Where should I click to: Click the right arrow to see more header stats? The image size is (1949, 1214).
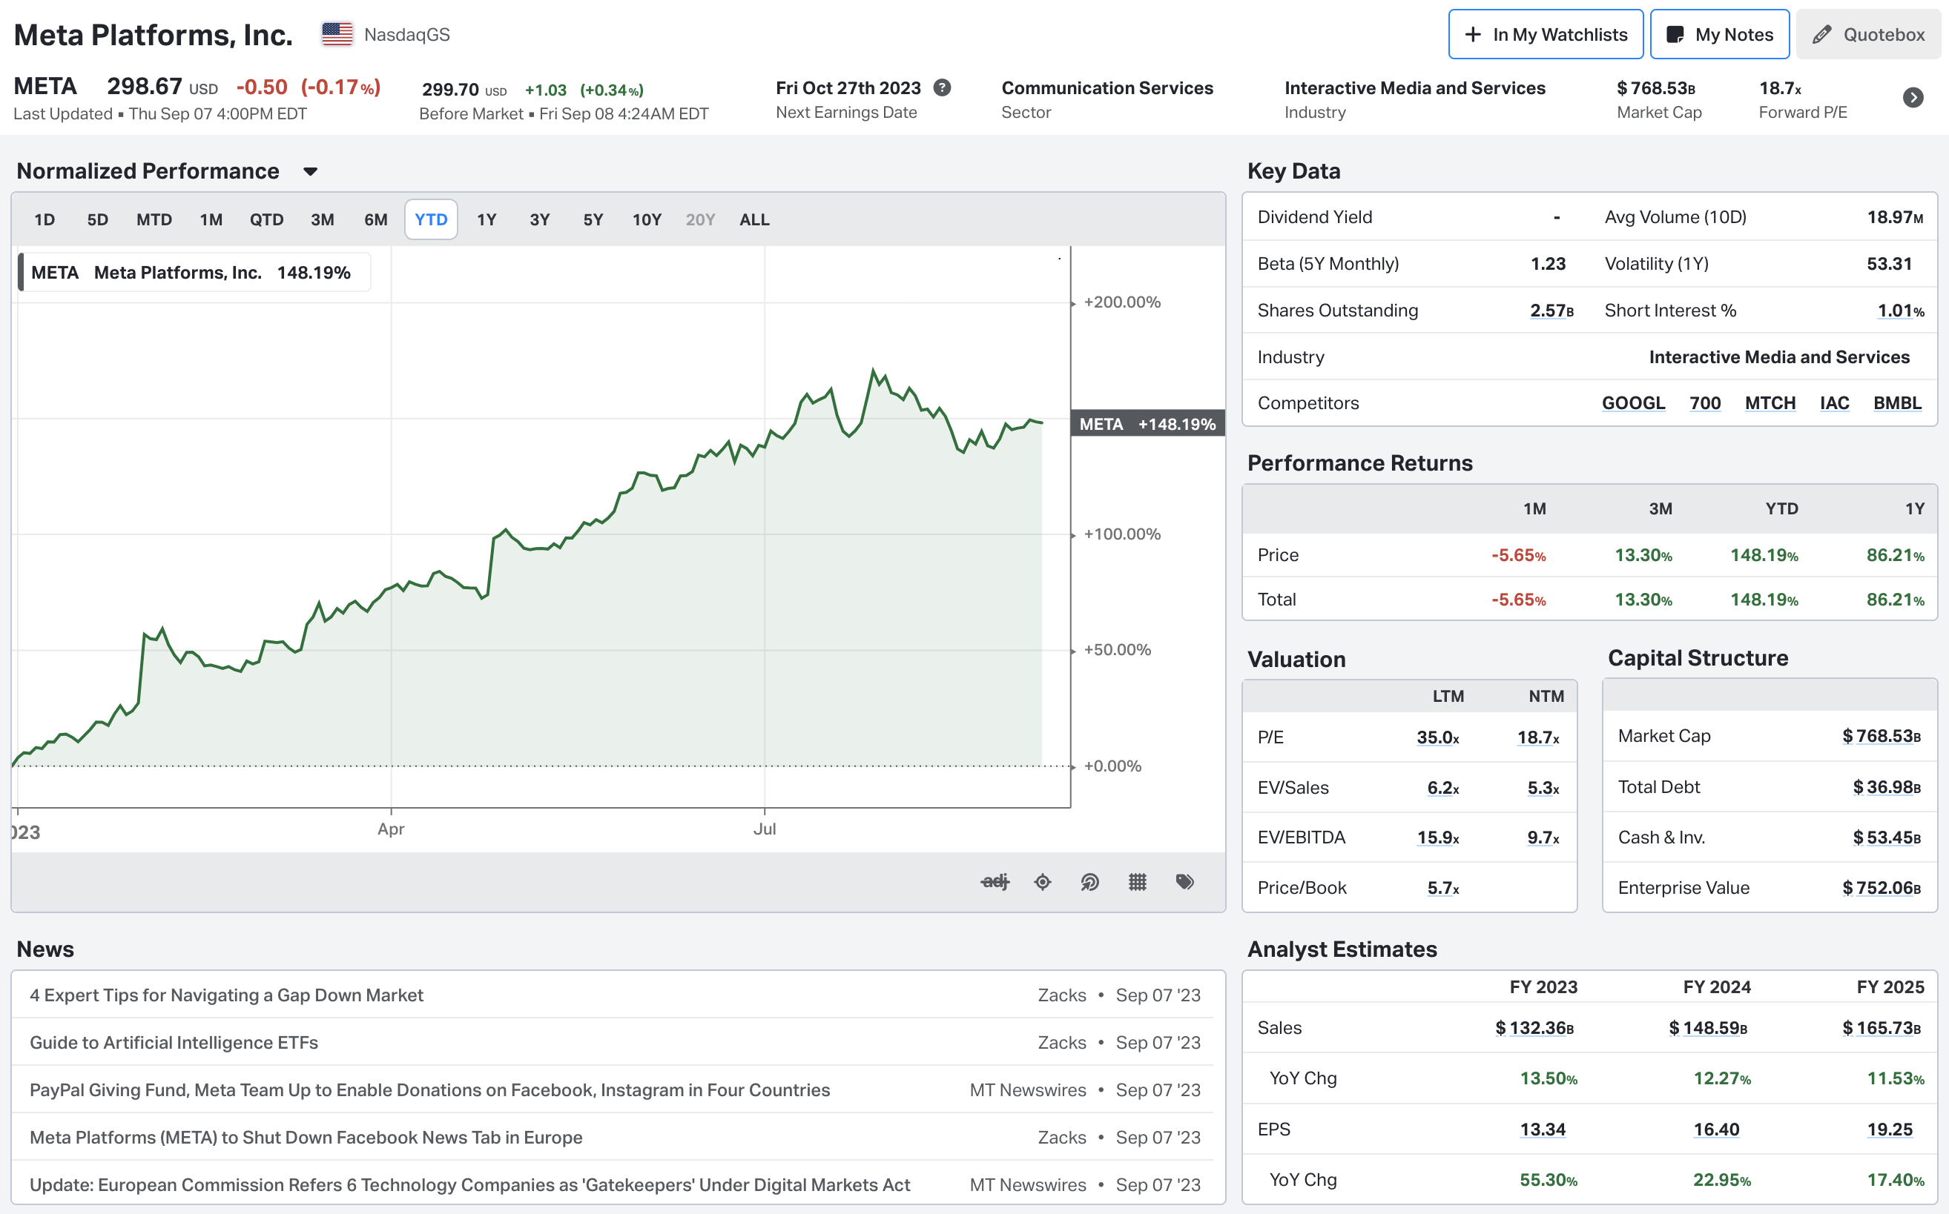[1913, 98]
